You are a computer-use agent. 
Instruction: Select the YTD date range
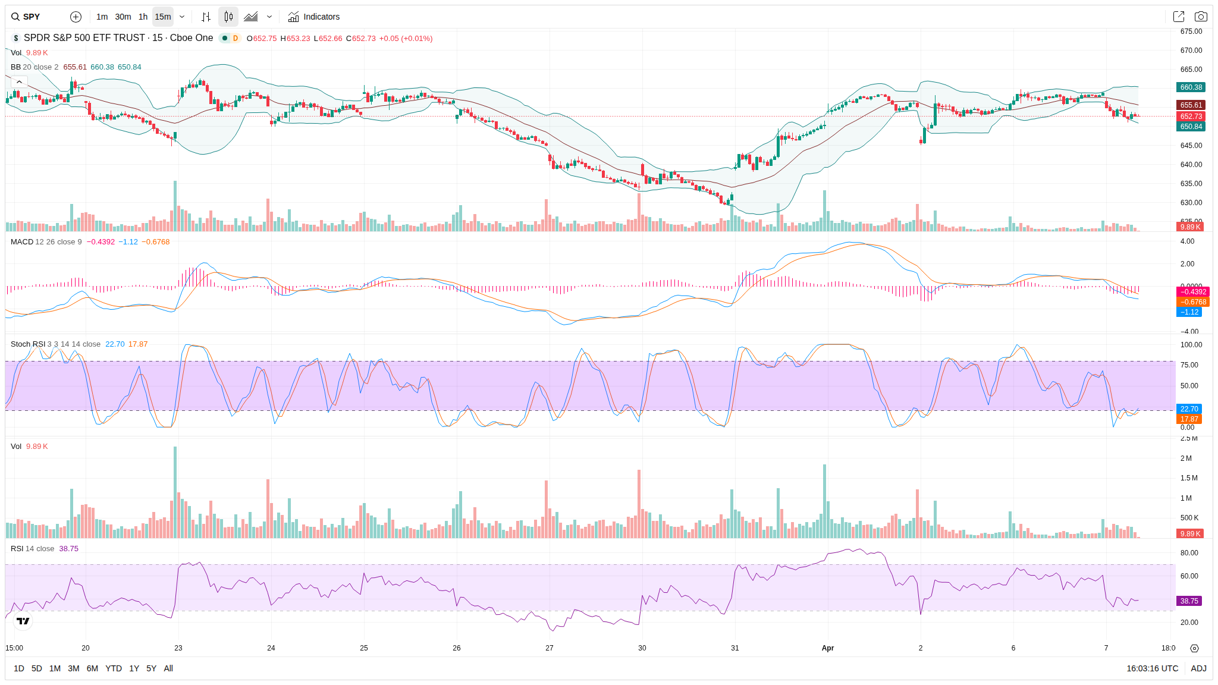click(113, 668)
